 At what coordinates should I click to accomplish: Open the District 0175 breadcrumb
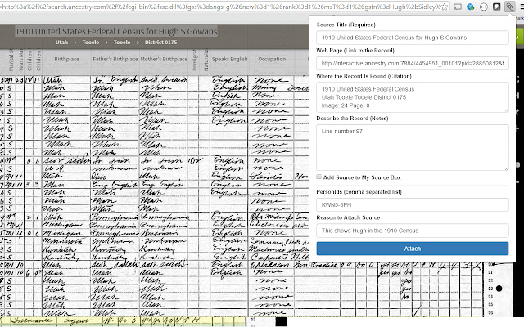click(160, 43)
